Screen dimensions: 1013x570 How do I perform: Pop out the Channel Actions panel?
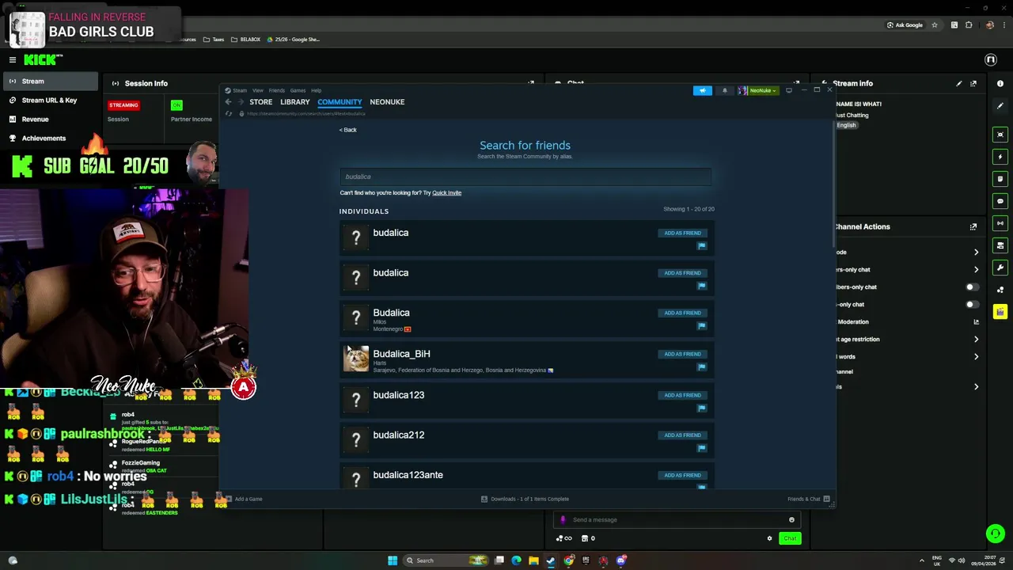[x=973, y=226]
